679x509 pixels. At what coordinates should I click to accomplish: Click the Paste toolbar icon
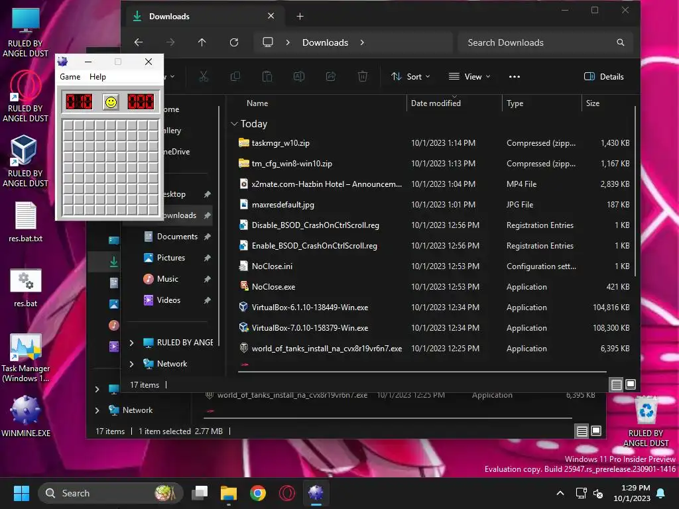pos(267,77)
